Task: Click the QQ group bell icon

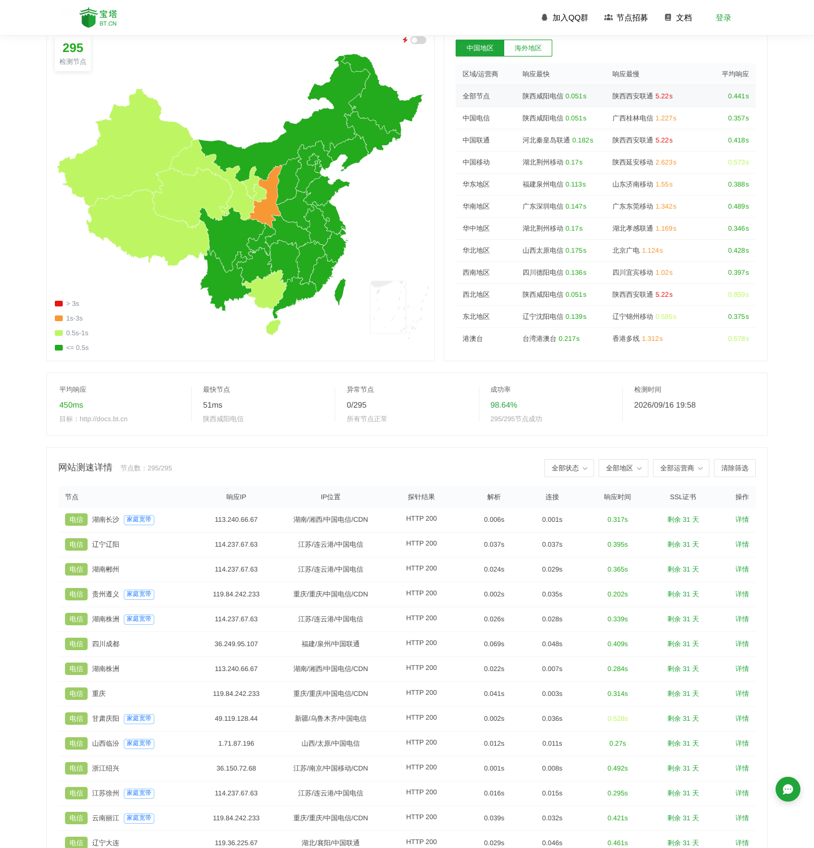Action: click(544, 18)
